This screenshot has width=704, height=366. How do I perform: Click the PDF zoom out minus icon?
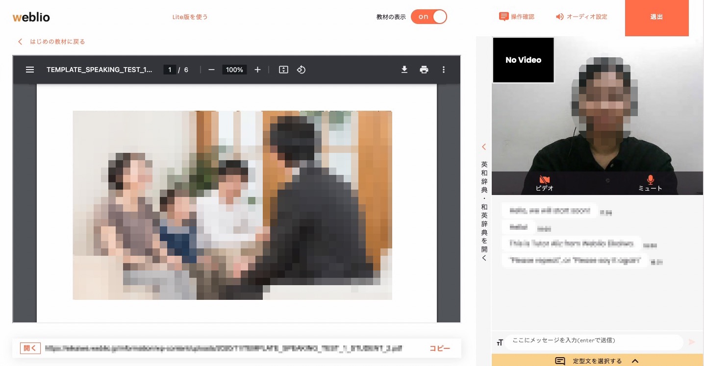coord(211,70)
